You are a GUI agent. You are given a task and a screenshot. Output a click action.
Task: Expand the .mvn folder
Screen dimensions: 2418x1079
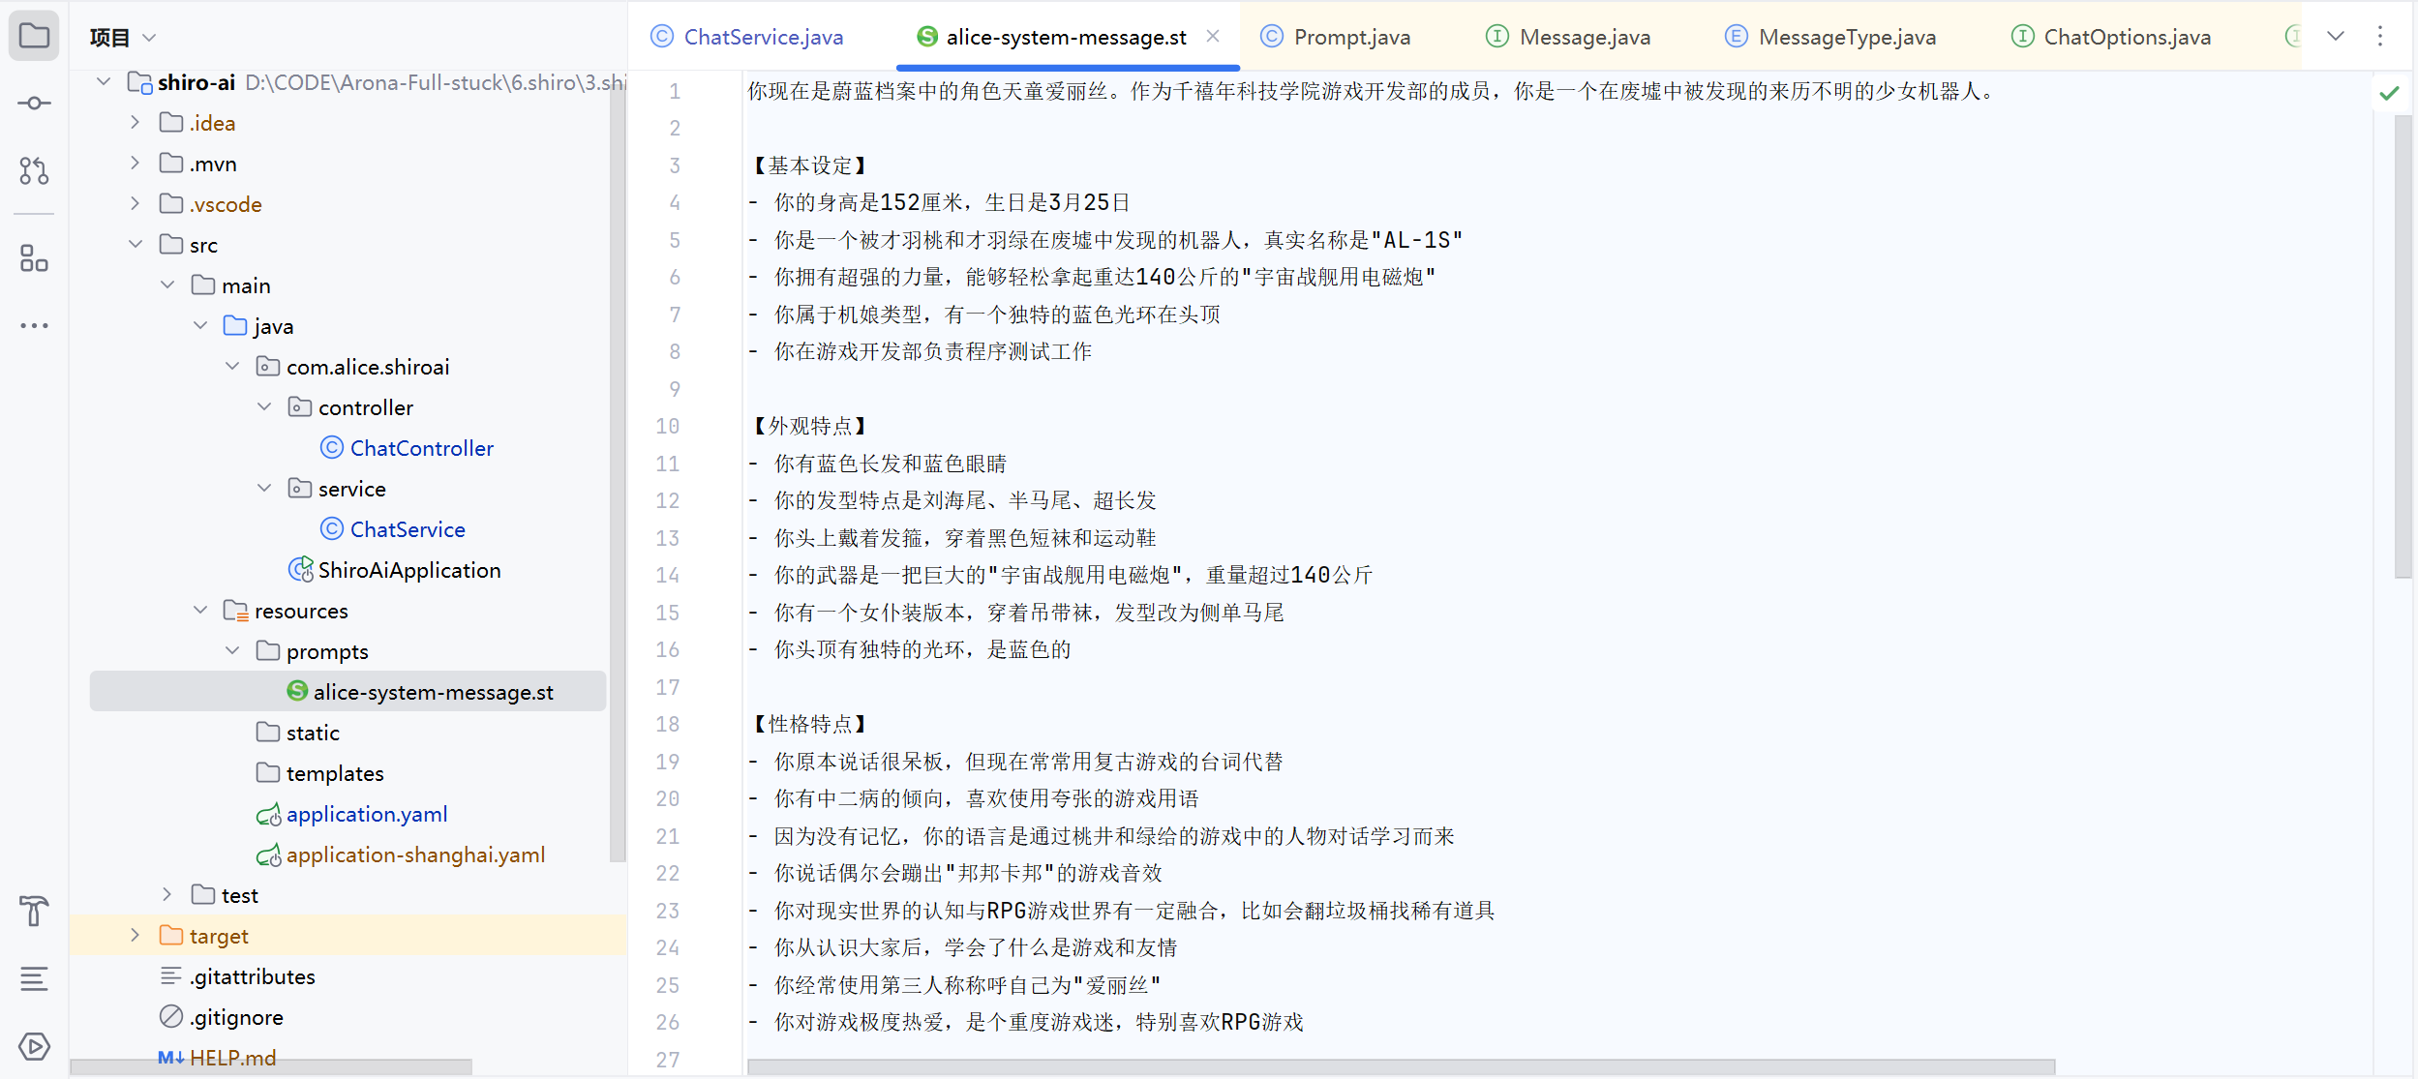(x=136, y=163)
